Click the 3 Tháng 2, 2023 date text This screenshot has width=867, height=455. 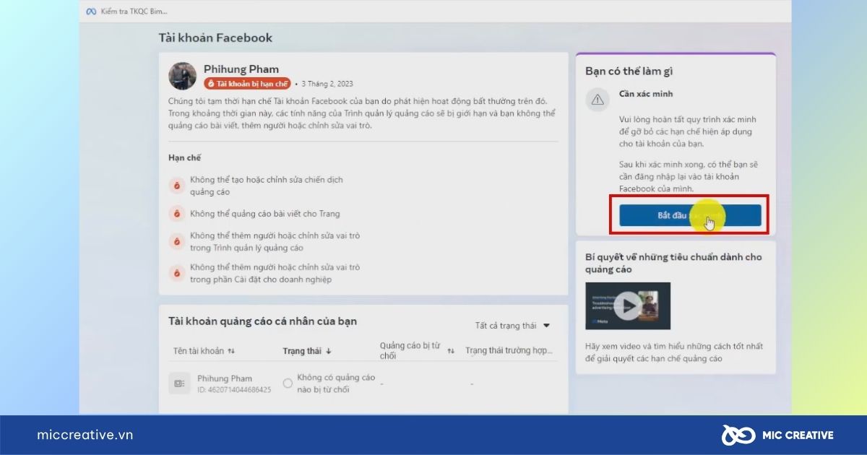[327, 84]
